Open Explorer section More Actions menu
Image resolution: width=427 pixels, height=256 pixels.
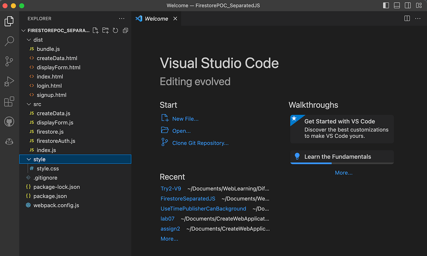(122, 18)
